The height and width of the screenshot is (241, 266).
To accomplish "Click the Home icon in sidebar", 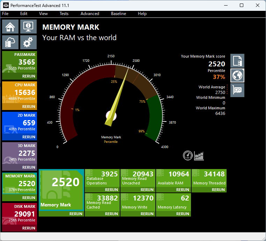I will (x=10, y=26).
